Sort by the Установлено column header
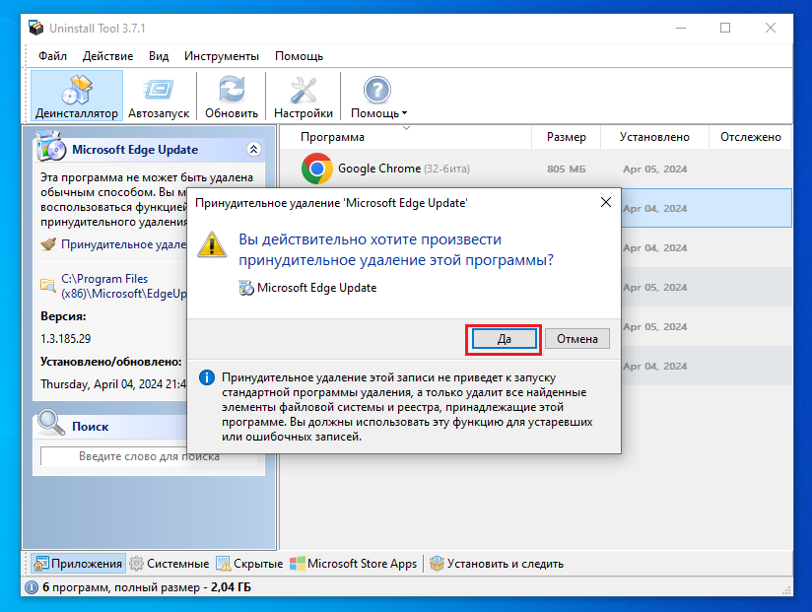Screen dimensions: 812x612 (x=654, y=137)
